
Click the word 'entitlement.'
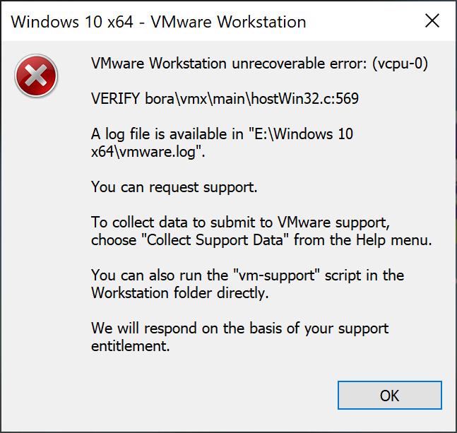[130, 346]
